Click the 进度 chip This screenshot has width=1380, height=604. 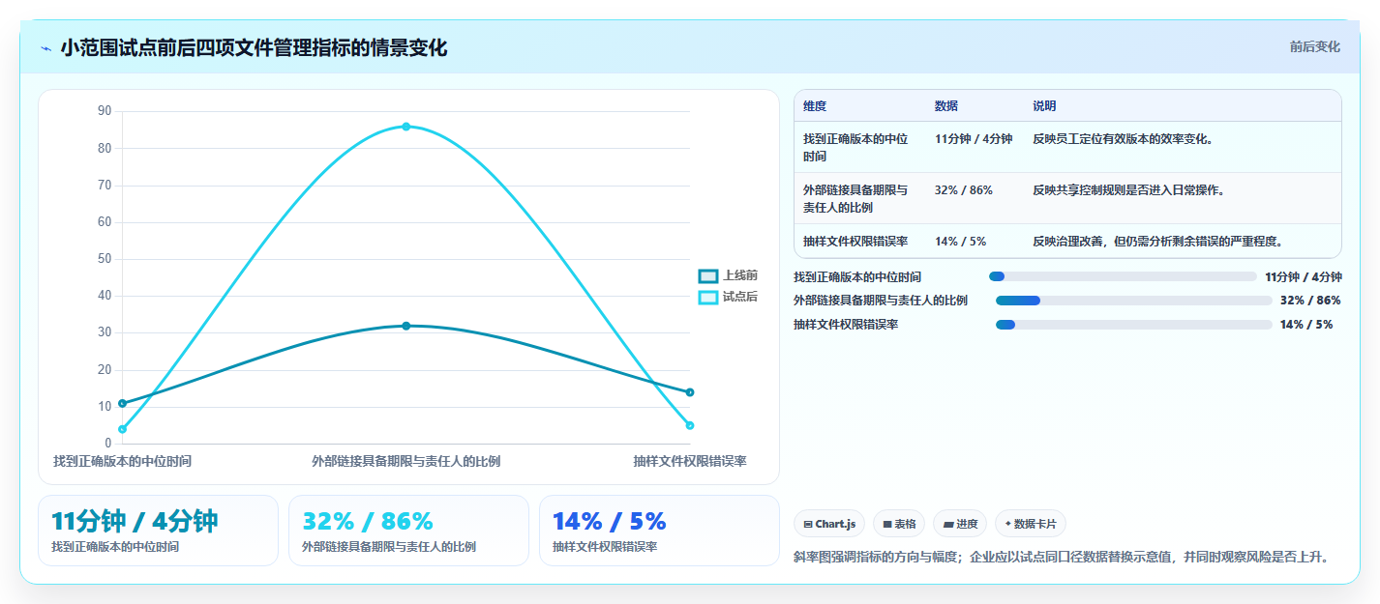[x=960, y=524]
